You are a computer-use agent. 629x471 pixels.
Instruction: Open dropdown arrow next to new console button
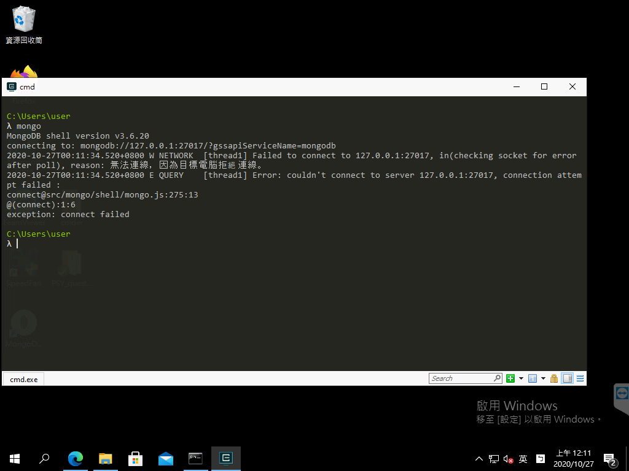click(521, 378)
